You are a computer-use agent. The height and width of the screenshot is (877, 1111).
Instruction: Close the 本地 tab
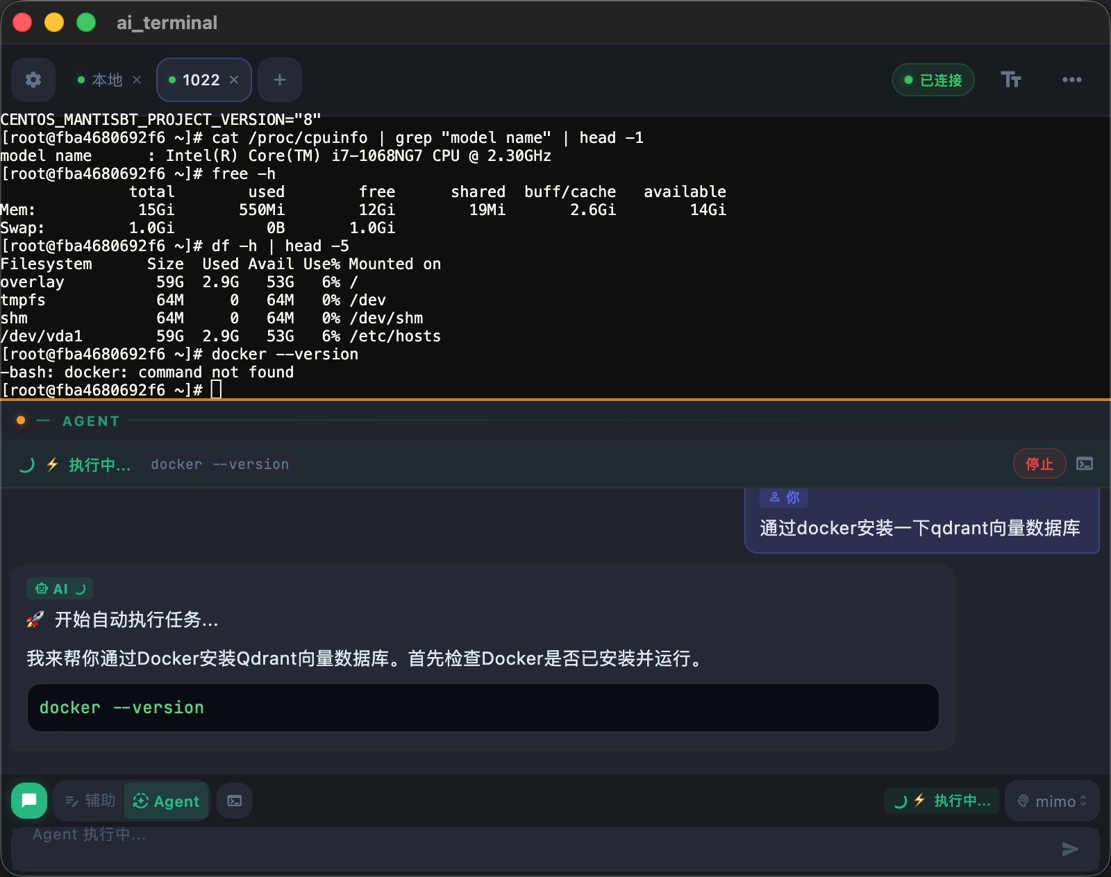(x=137, y=80)
